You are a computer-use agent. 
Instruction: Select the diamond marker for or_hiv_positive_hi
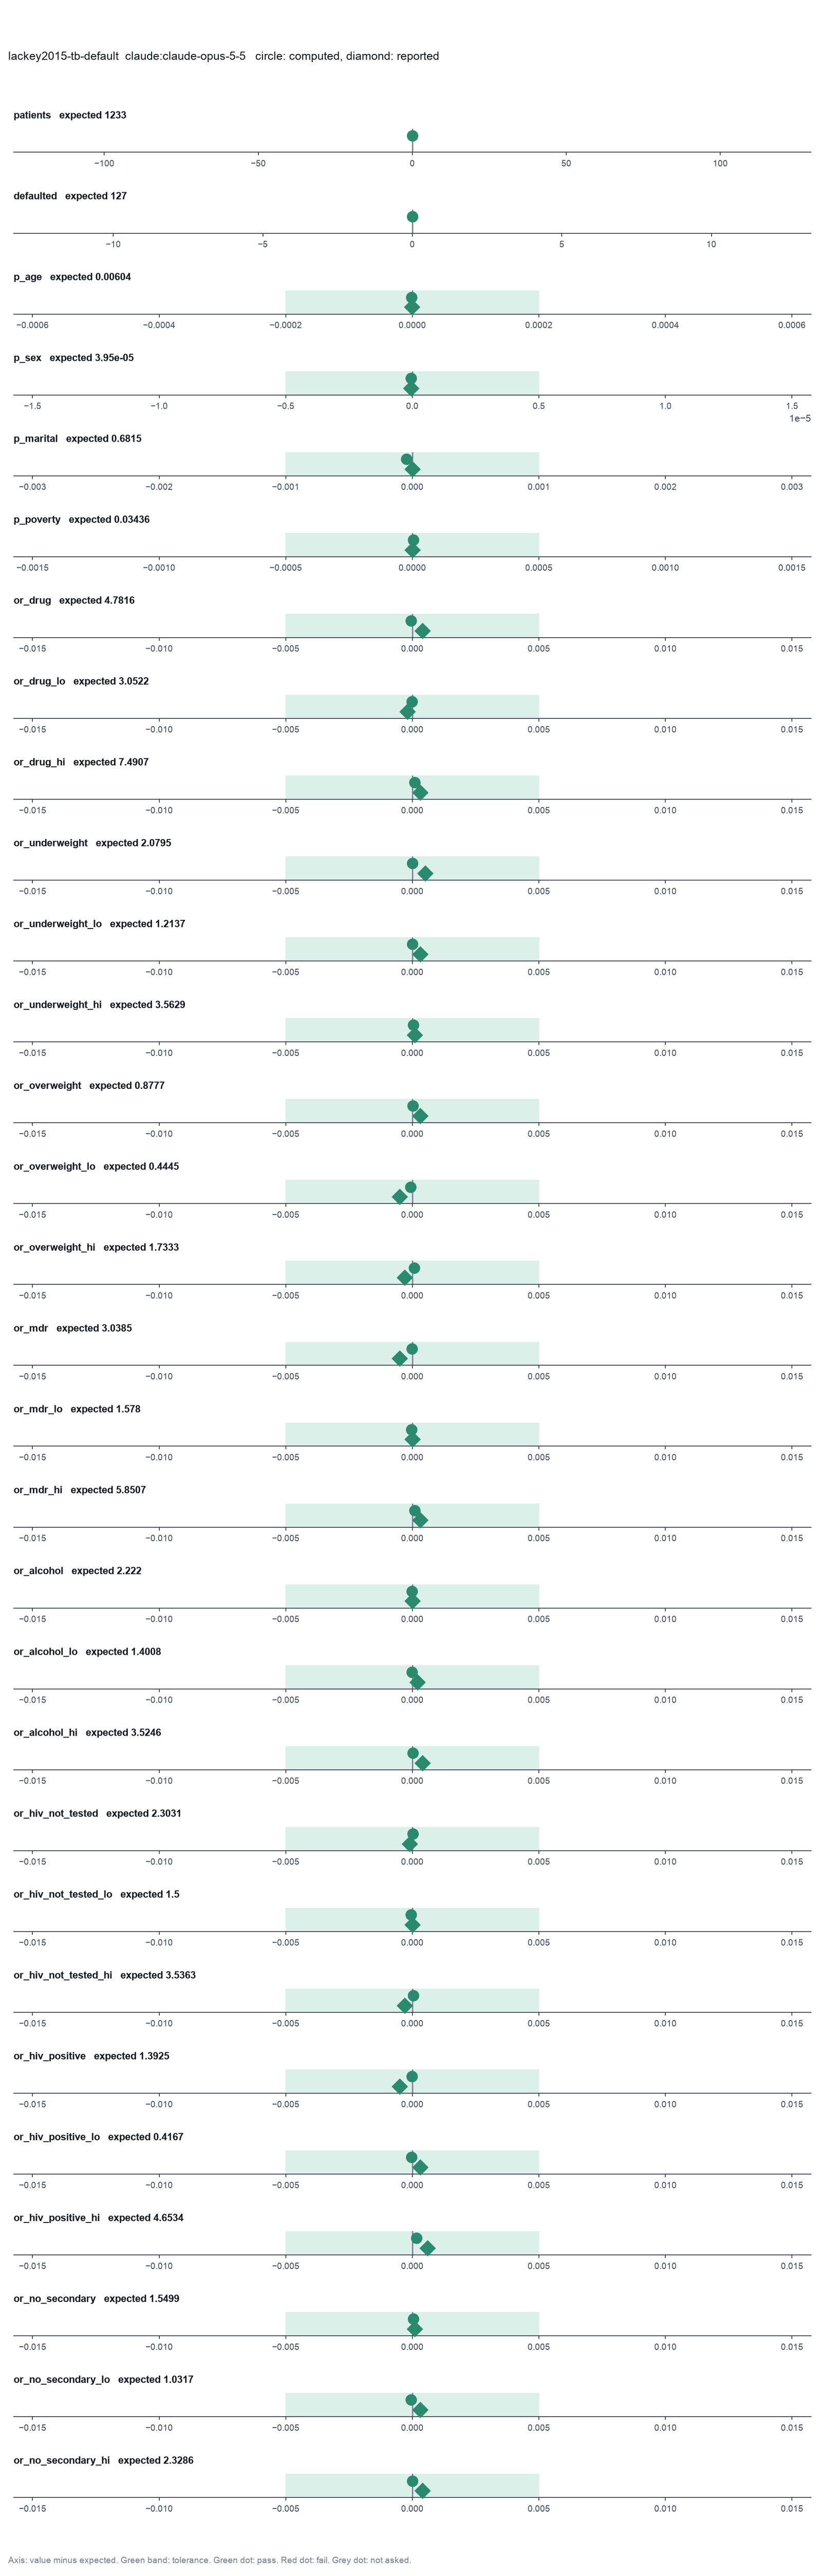(x=428, y=2248)
